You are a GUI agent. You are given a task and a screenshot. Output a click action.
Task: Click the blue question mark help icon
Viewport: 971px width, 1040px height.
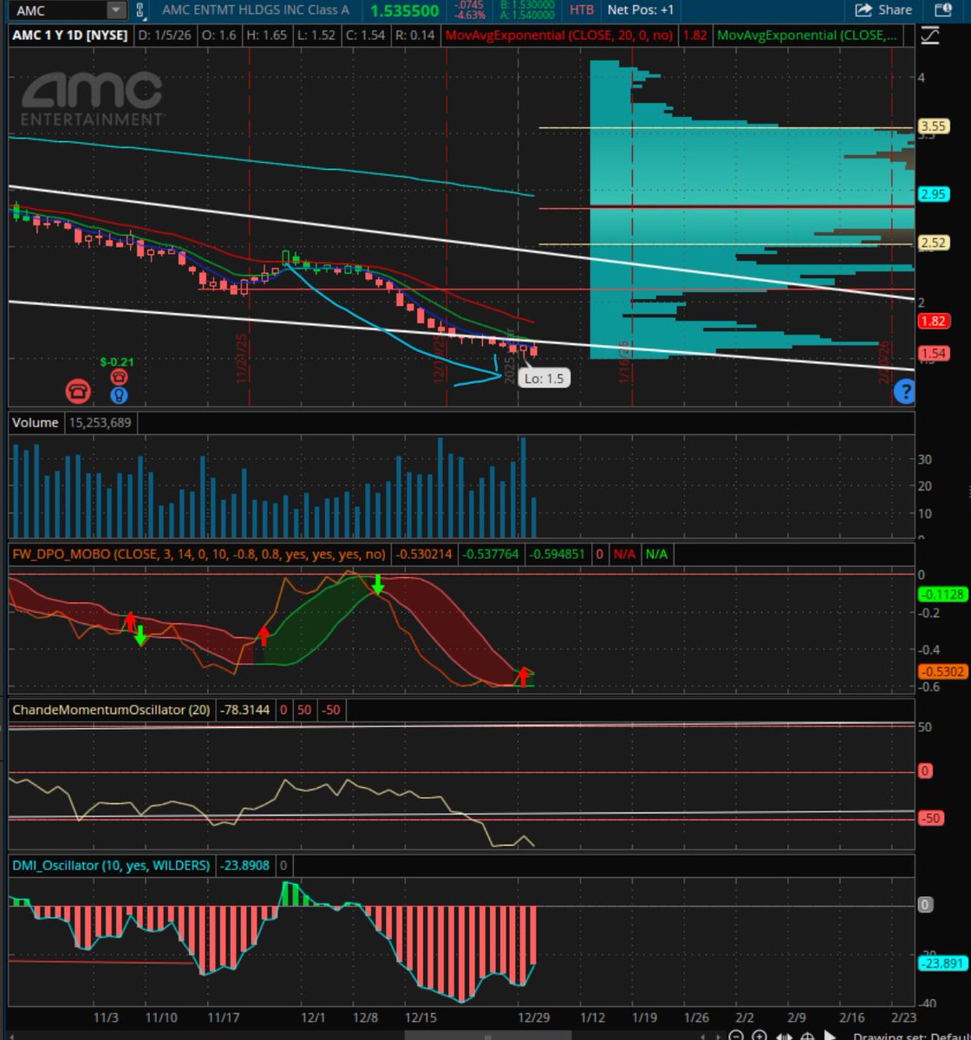click(904, 392)
